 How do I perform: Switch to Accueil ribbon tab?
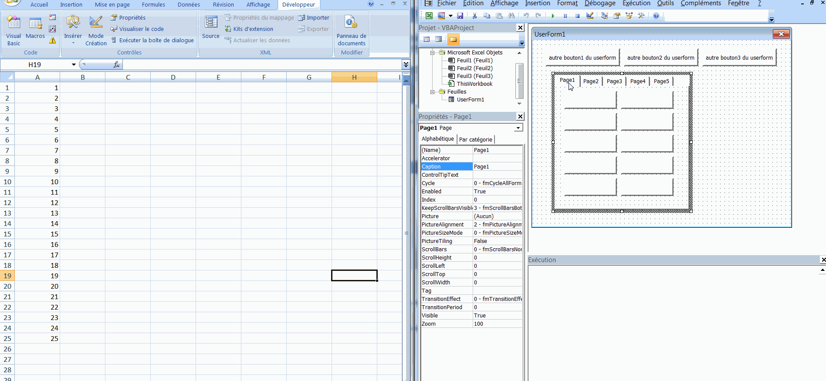coord(39,5)
